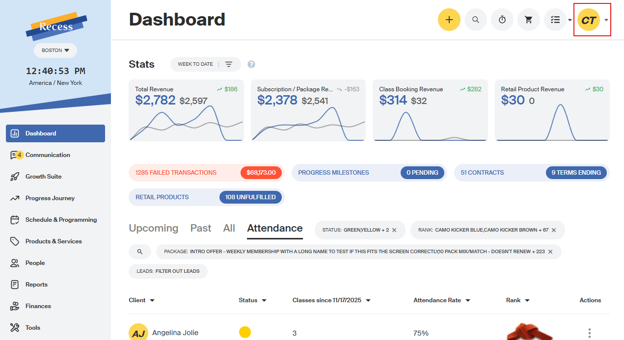
Task: Open the search magnifier in header
Action: (x=475, y=20)
